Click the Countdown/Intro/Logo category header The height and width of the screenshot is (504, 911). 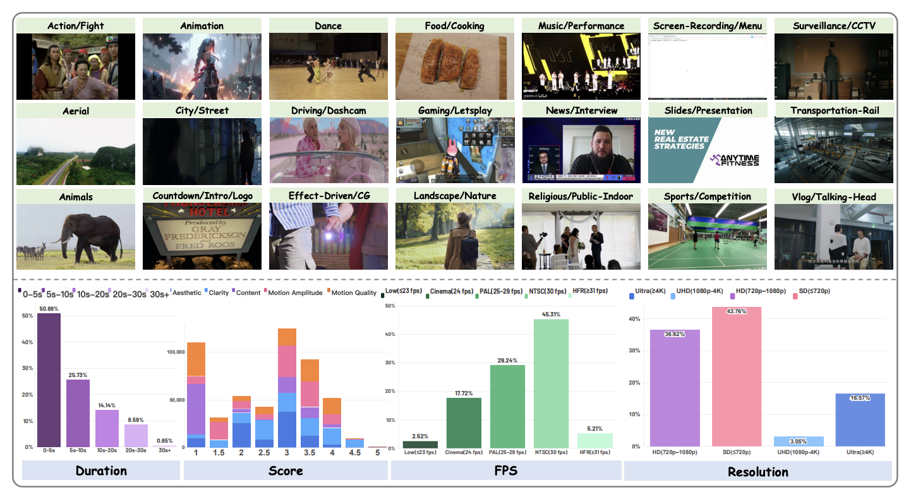202,196
